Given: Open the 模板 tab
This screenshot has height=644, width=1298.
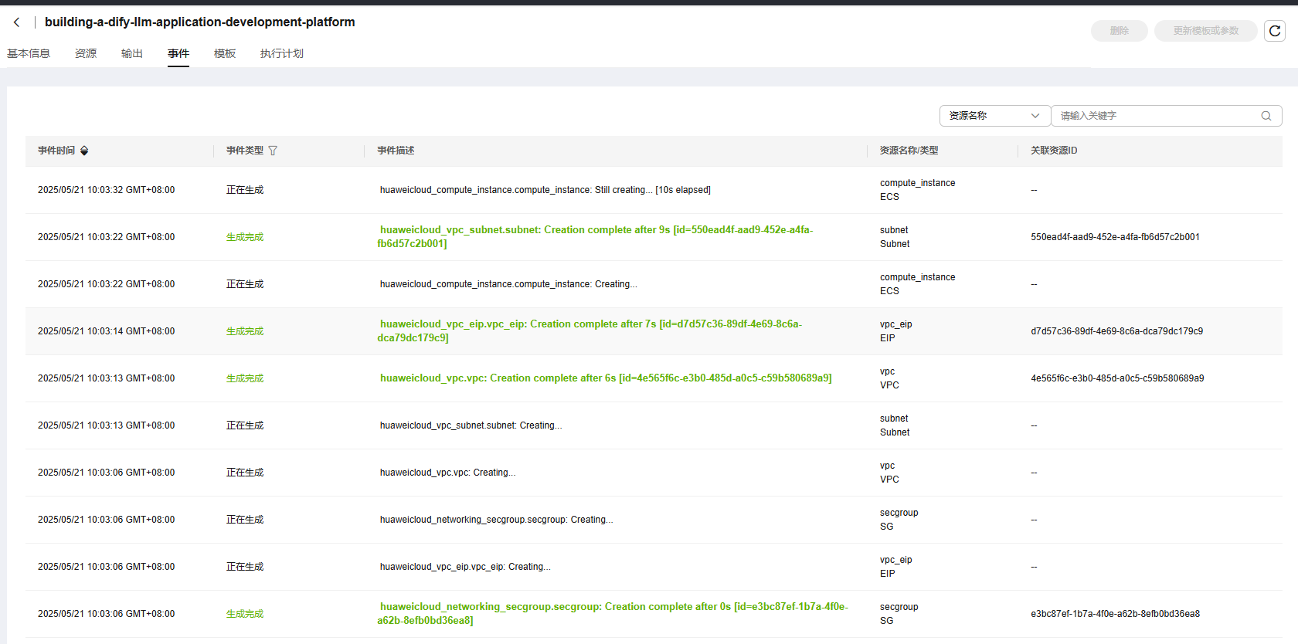Looking at the screenshot, I should pyautogui.click(x=225, y=53).
